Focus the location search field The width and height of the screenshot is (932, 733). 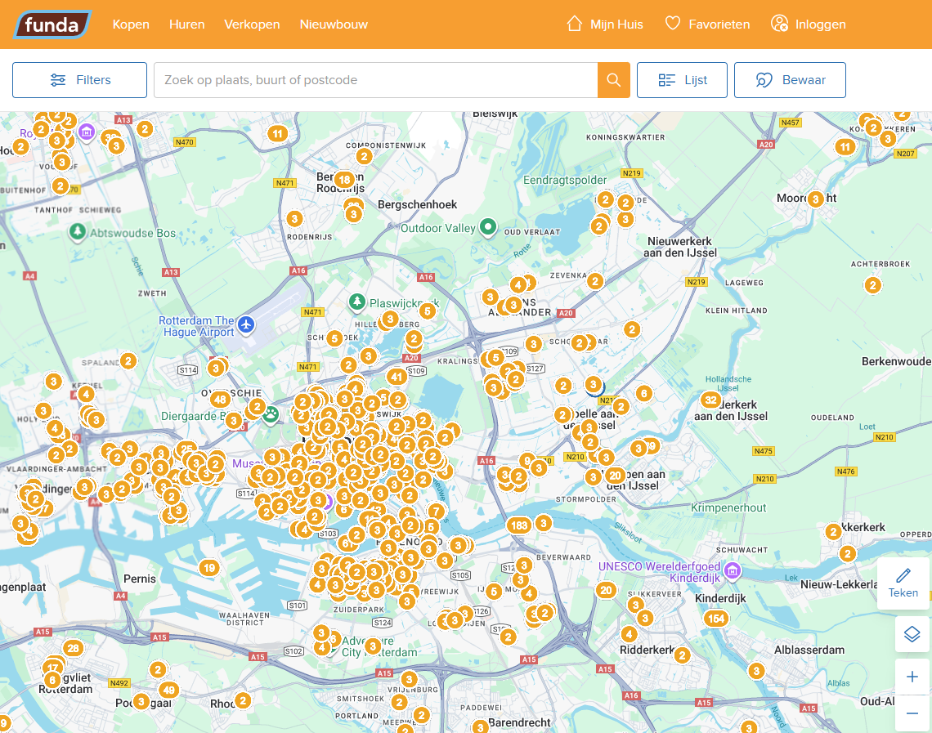coord(375,80)
